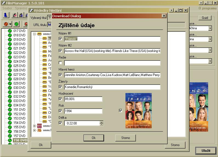This screenshot has width=218, height=157.
Task: Click Ok in the Výsledky hledání window
Action: 41,145
